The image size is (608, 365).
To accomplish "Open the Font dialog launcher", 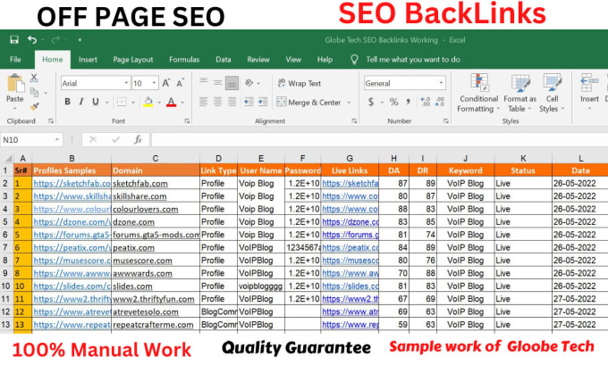I will tap(187, 121).
